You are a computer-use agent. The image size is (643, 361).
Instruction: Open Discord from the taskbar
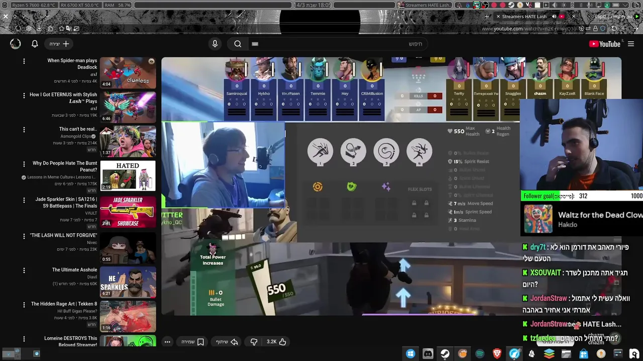click(x=428, y=353)
